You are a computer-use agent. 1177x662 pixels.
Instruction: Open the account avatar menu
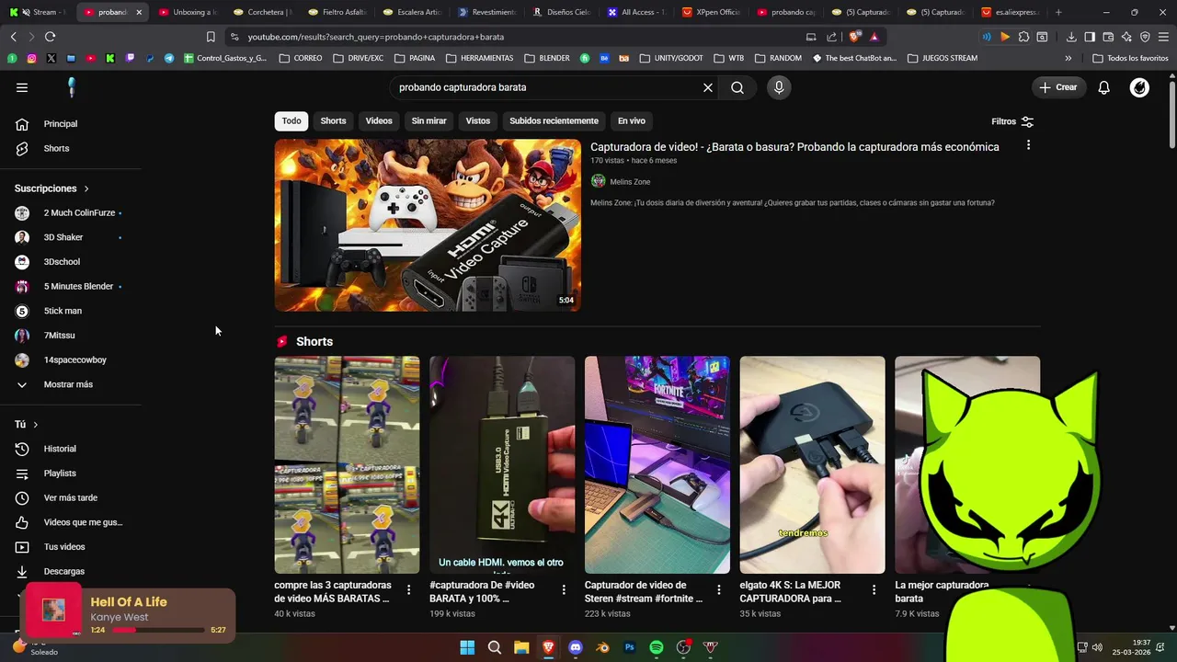(x=1139, y=87)
